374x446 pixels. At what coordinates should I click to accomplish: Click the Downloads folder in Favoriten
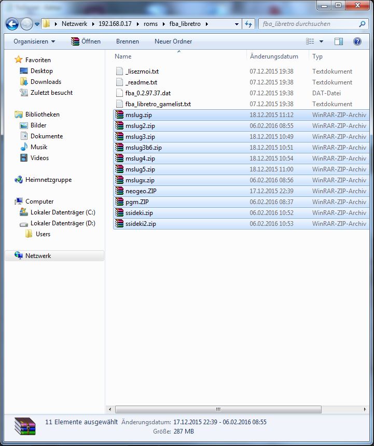[x=45, y=82]
